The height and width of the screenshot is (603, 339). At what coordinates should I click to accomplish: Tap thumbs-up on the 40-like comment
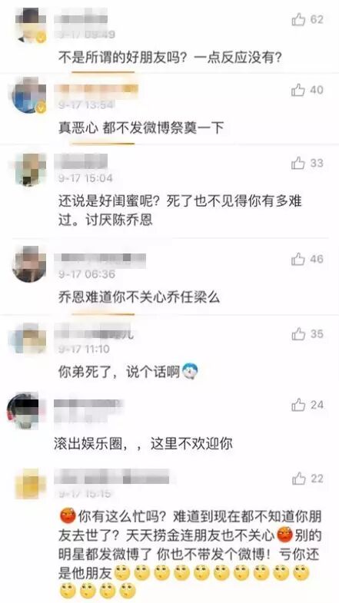pos(298,91)
